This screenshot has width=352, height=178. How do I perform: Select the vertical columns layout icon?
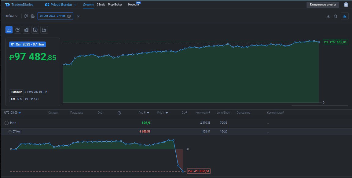coord(26,16)
